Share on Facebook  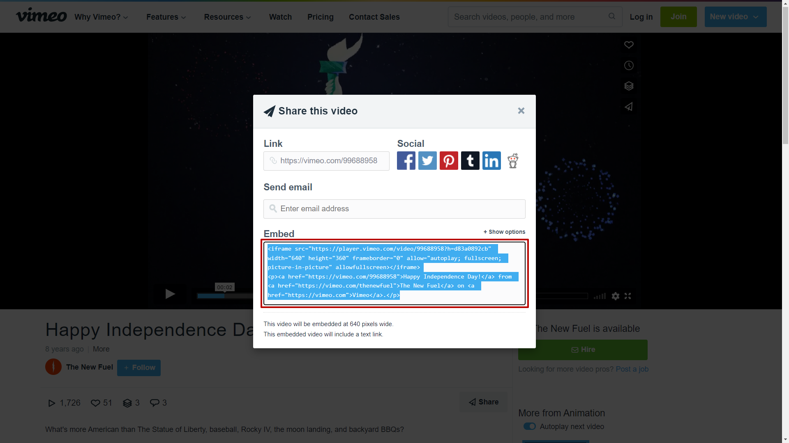click(x=406, y=160)
